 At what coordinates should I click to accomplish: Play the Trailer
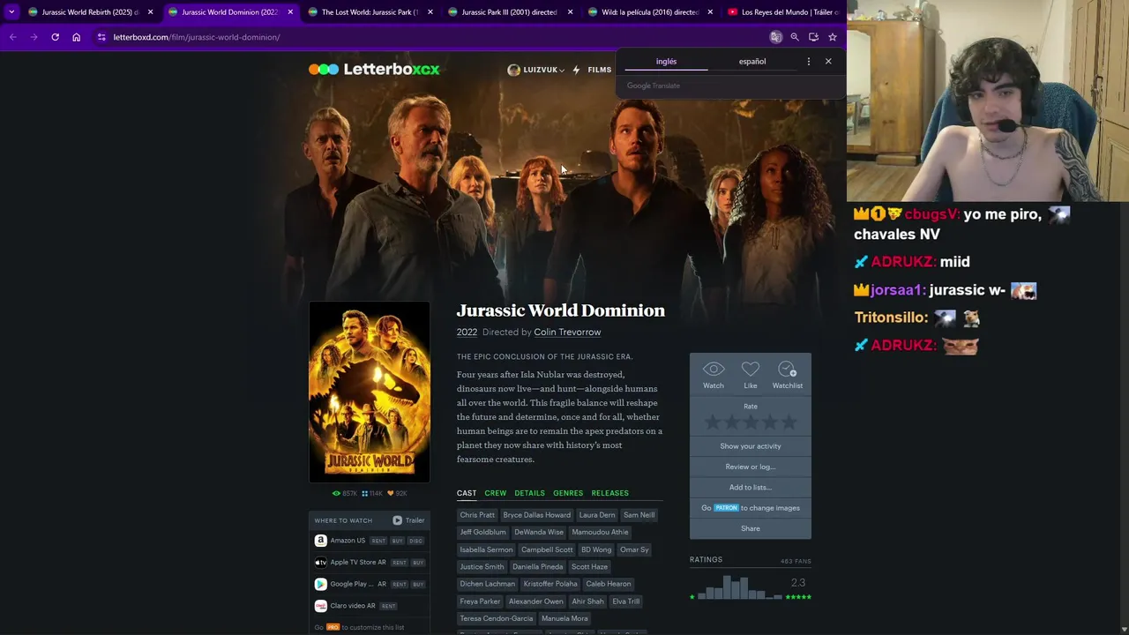[x=408, y=520]
